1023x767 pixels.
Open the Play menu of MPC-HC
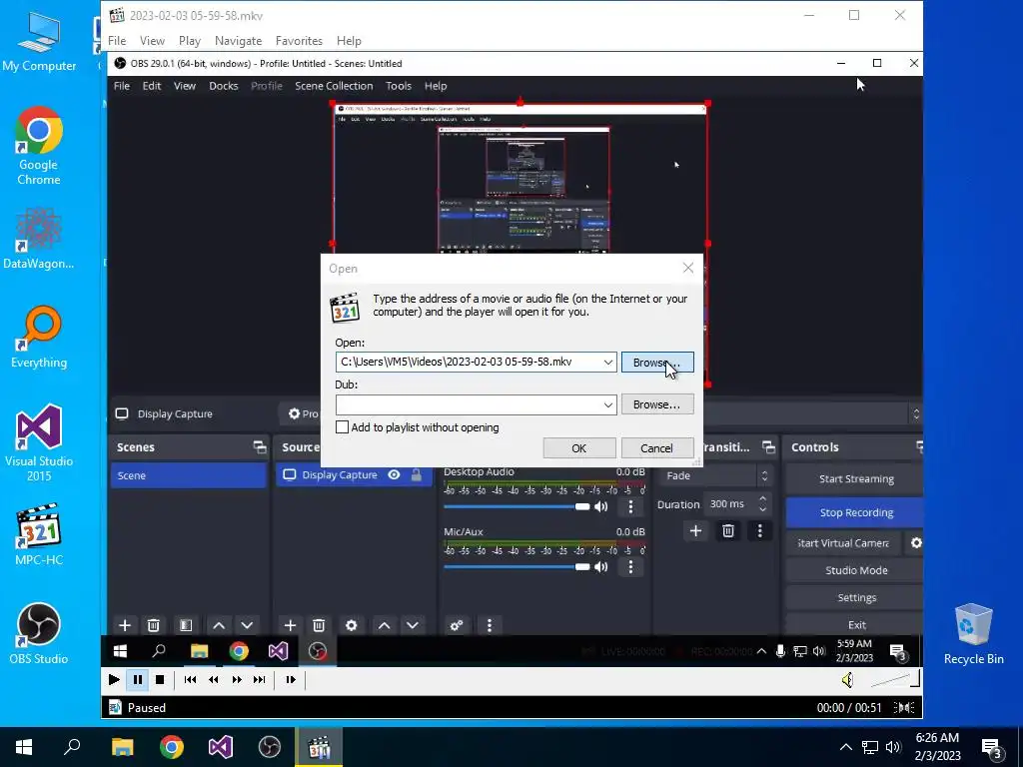(x=189, y=40)
